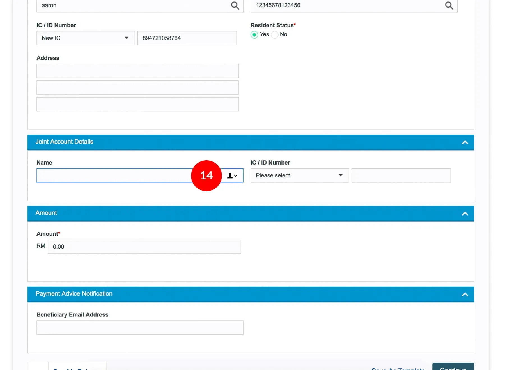The image size is (505, 370).
Task: Click the RM Amount input field
Action: 144,247
